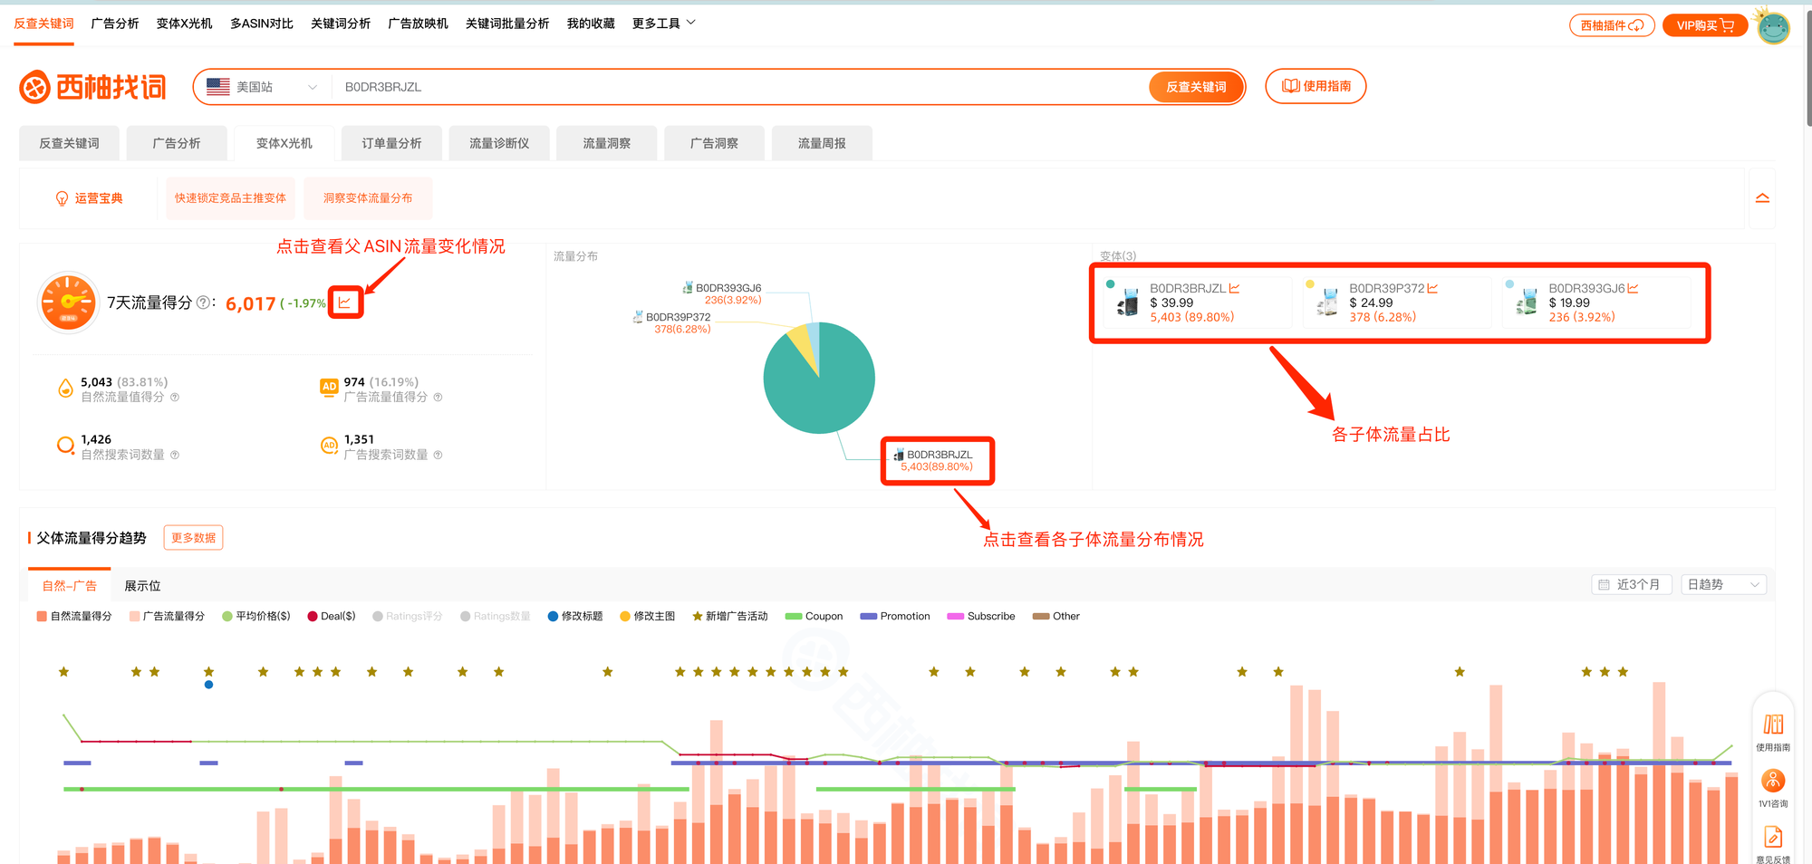The width and height of the screenshot is (1812, 864).
Task: Open 多ASIN对比 in top navigation
Action: click(x=262, y=24)
